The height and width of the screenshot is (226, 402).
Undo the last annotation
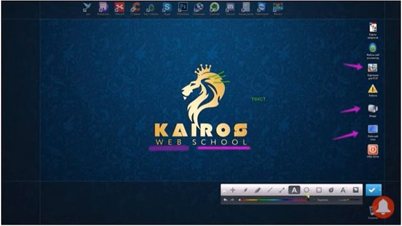(225, 200)
